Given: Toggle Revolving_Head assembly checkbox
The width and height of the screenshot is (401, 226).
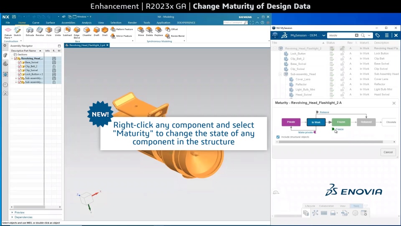Looking at the screenshot, I should coord(15,59).
